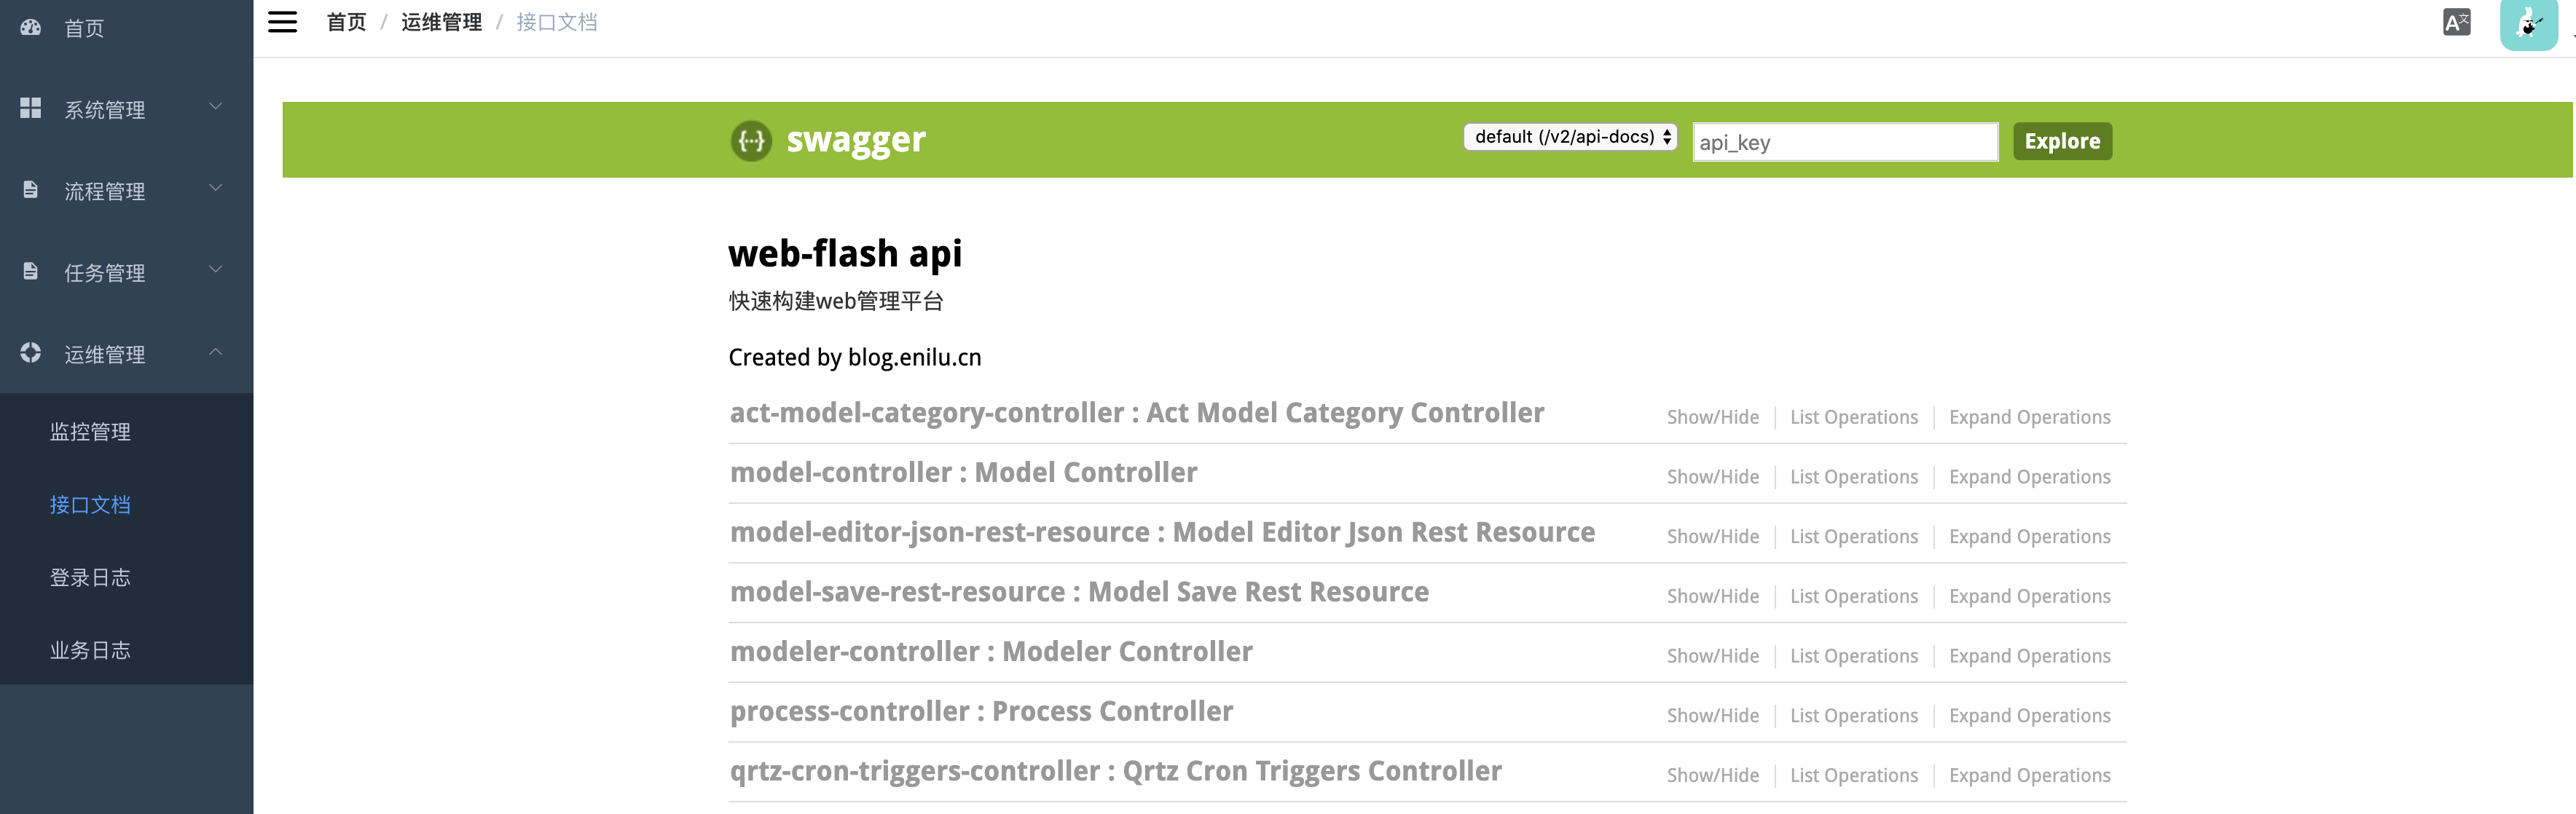Collapse the 运维管理 submenu chevron
Viewport: 2576px width, 814px height.
coord(216,352)
